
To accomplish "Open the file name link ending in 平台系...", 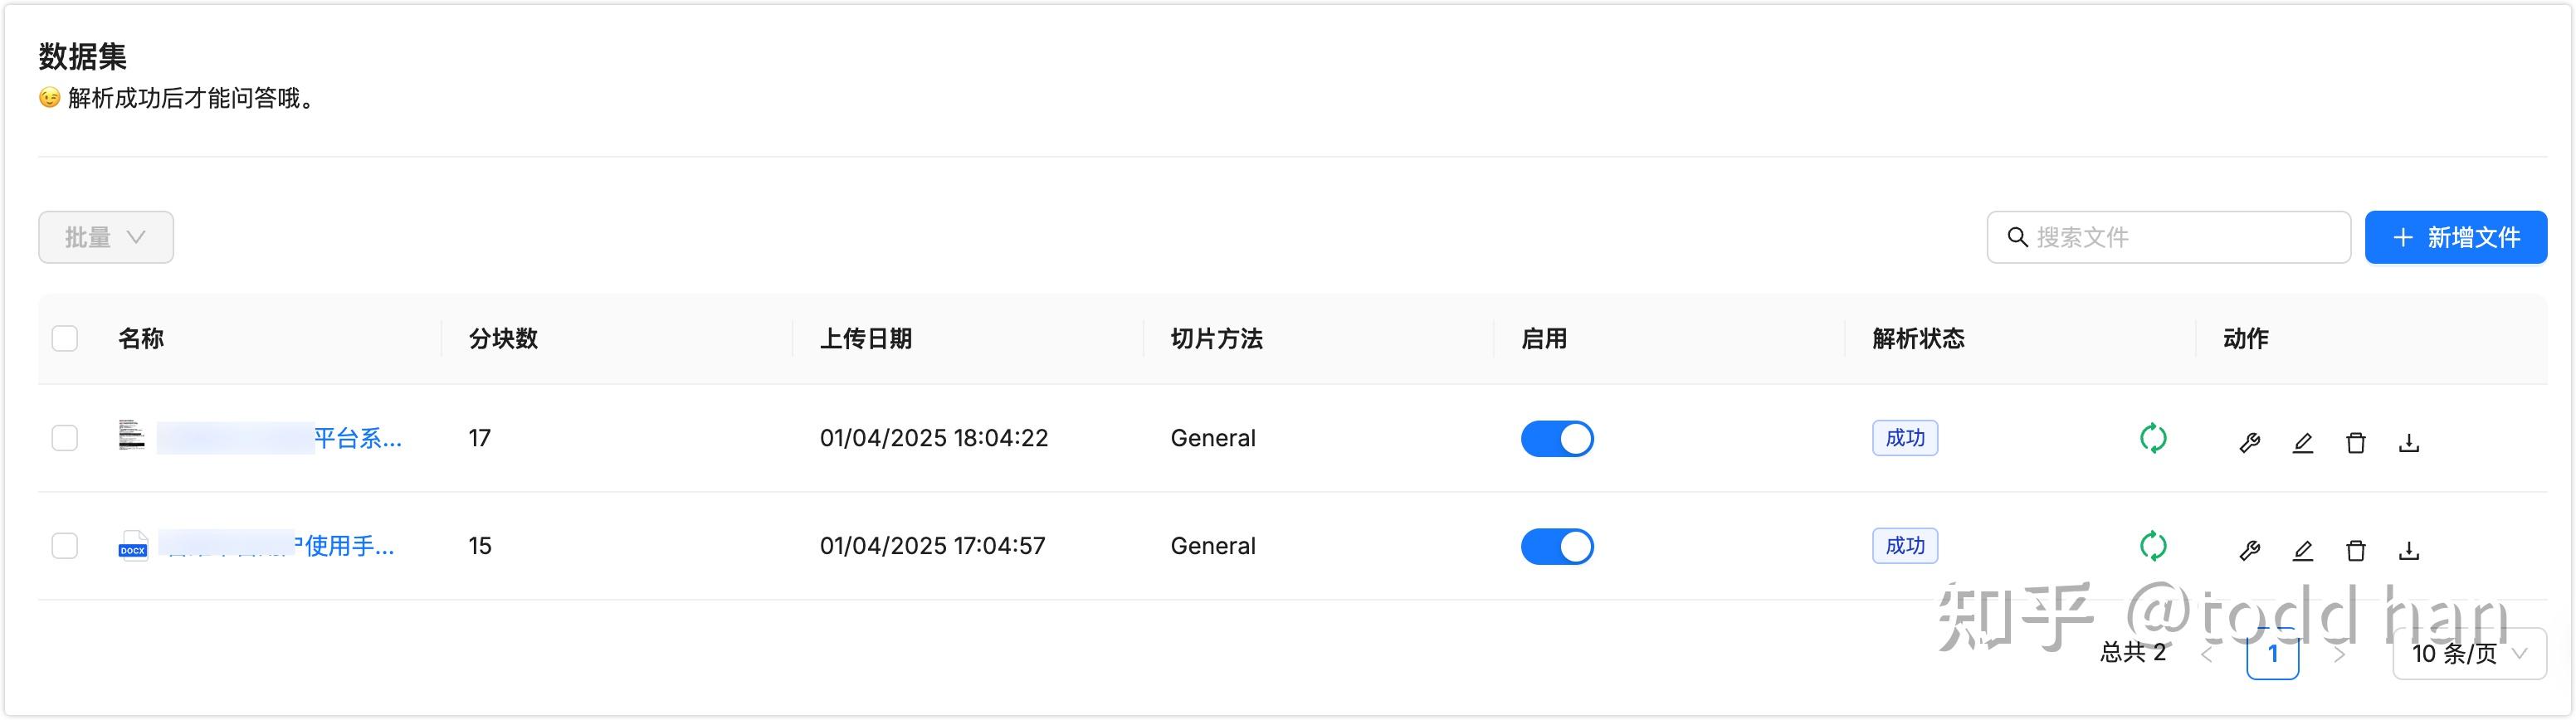I will [357, 438].
